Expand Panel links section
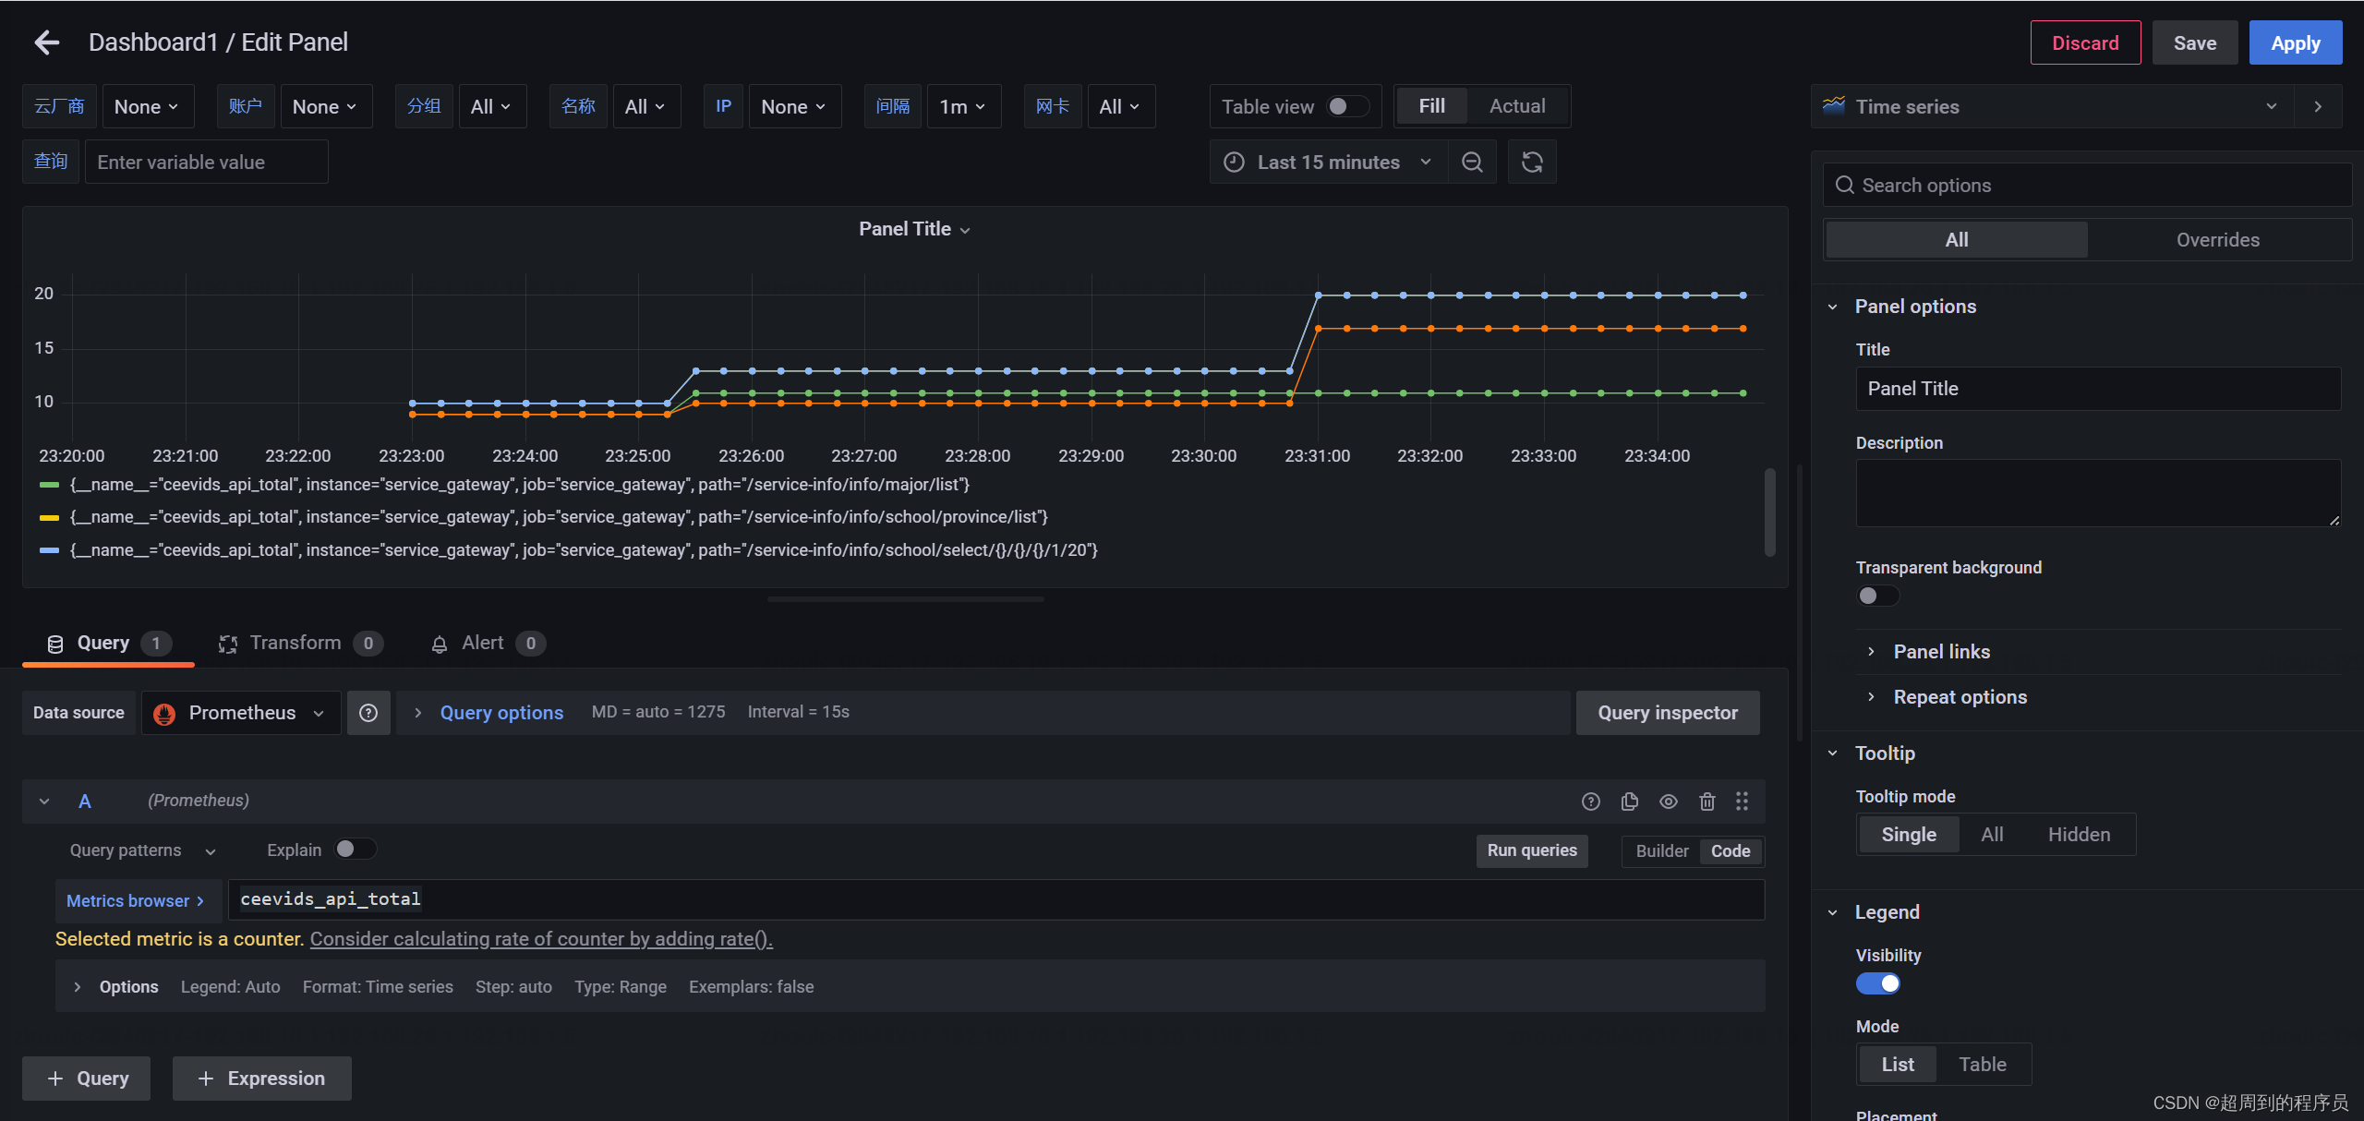The width and height of the screenshot is (2364, 1121). tap(1941, 652)
